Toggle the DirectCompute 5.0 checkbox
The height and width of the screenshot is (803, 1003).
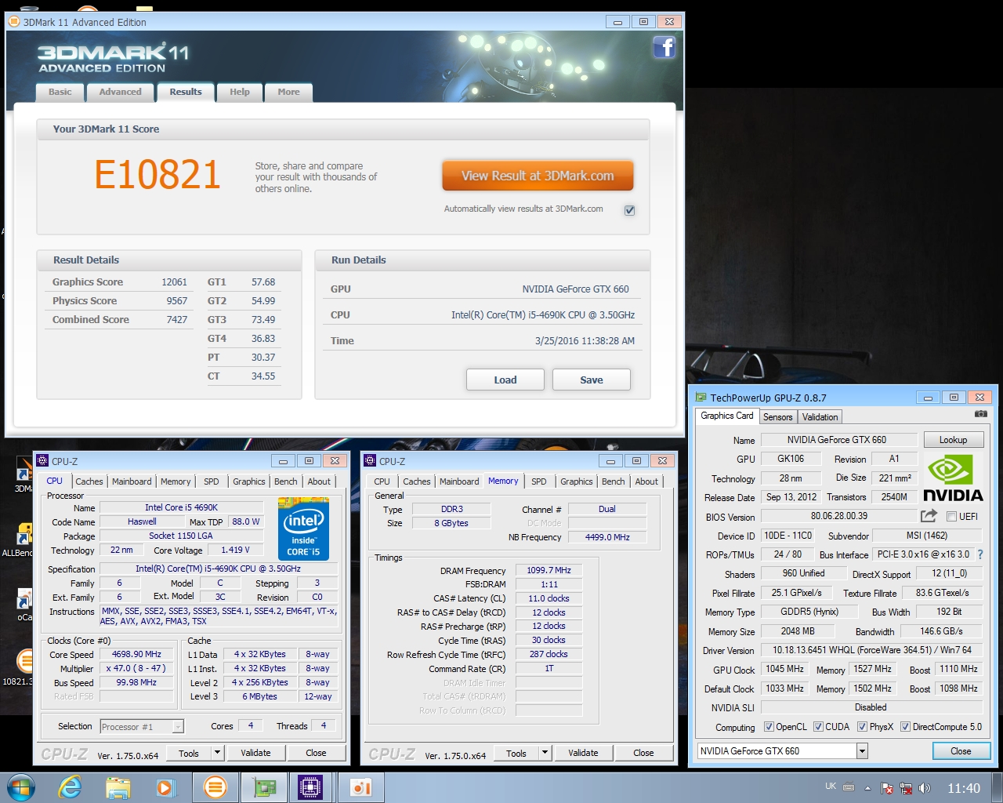pos(905,727)
